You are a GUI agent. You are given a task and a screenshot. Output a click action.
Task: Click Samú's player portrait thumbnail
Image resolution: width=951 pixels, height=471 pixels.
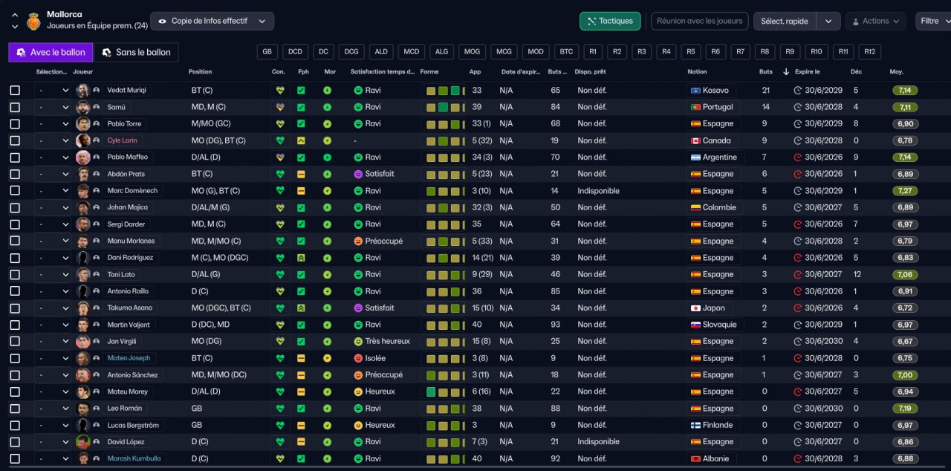(x=83, y=107)
